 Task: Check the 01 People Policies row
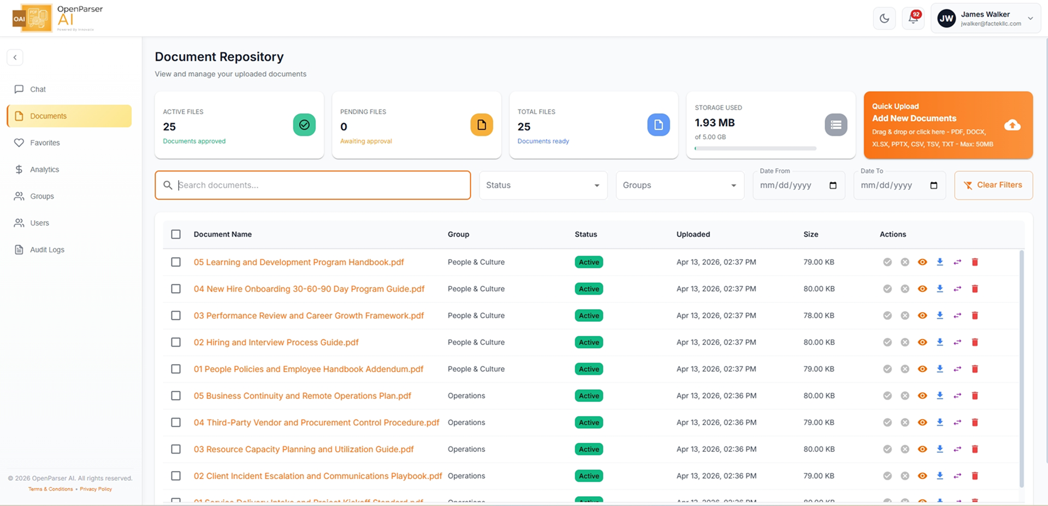(176, 369)
